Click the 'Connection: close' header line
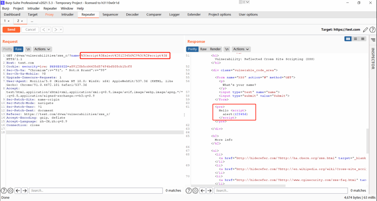This screenshot has height=201, width=377. (x=23, y=125)
